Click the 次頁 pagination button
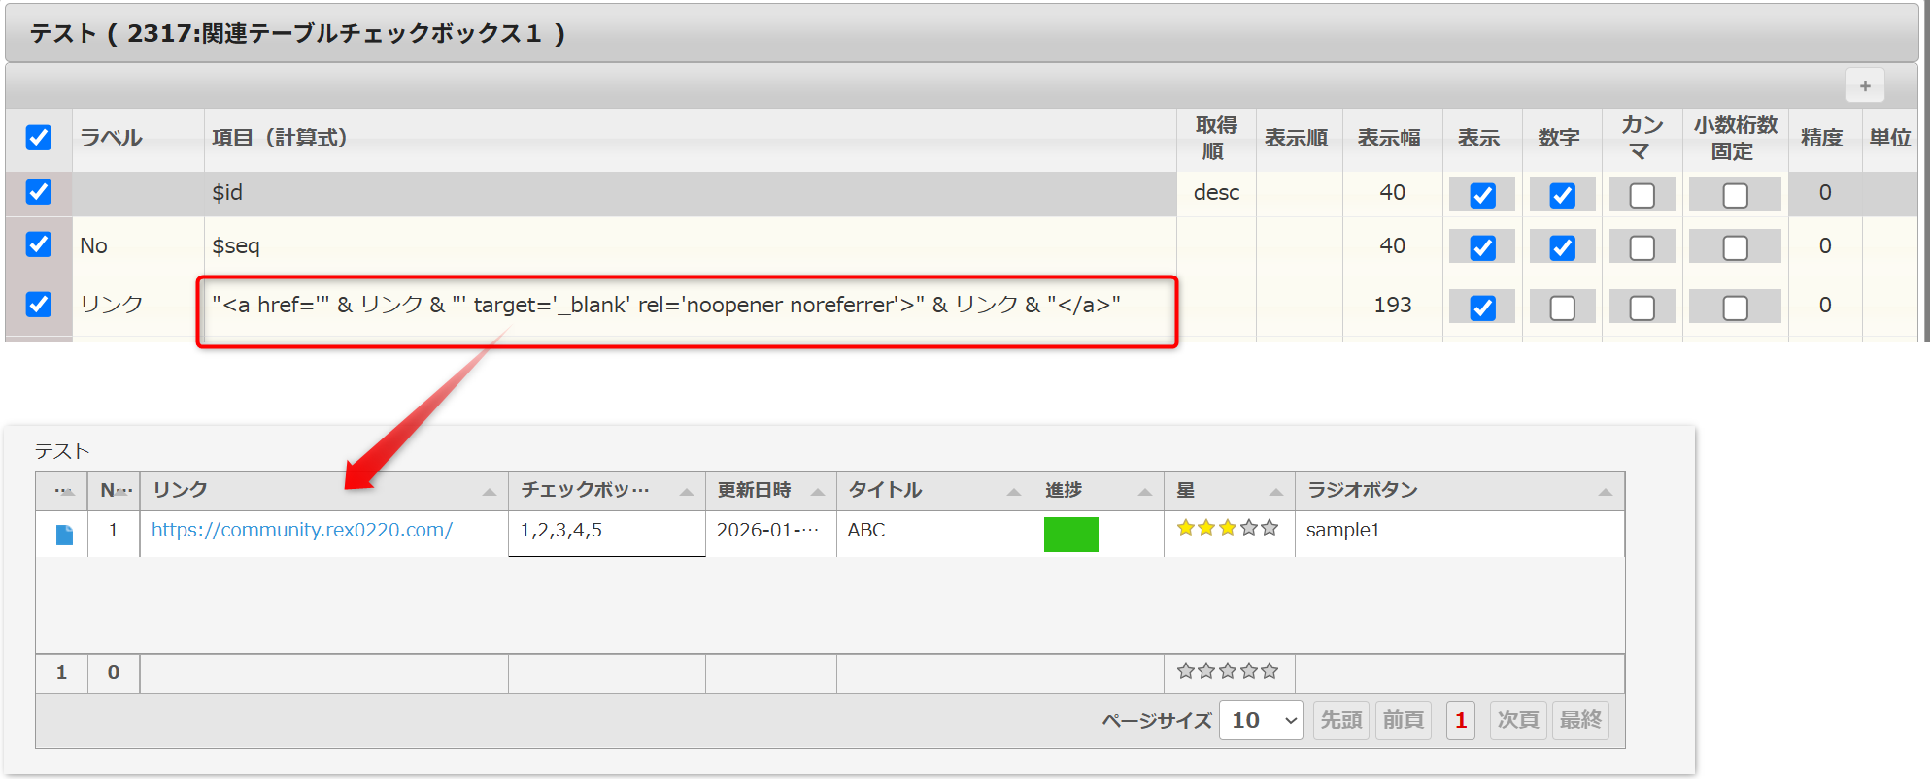 point(1517,721)
